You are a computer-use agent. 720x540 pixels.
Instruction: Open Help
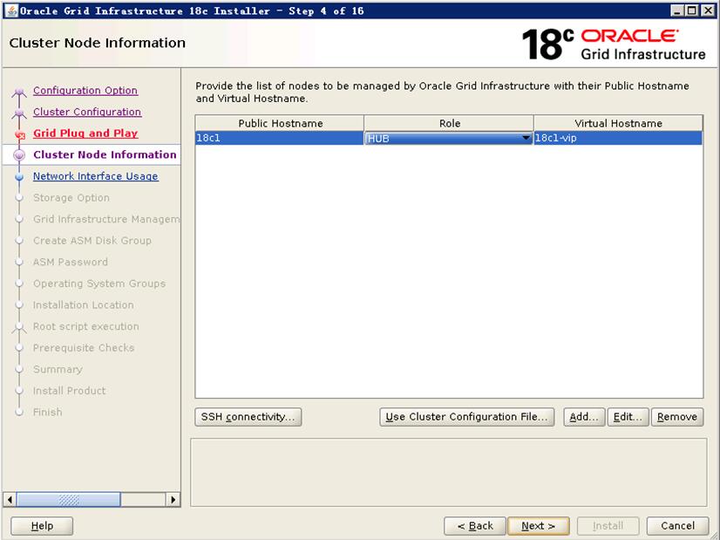[42, 526]
